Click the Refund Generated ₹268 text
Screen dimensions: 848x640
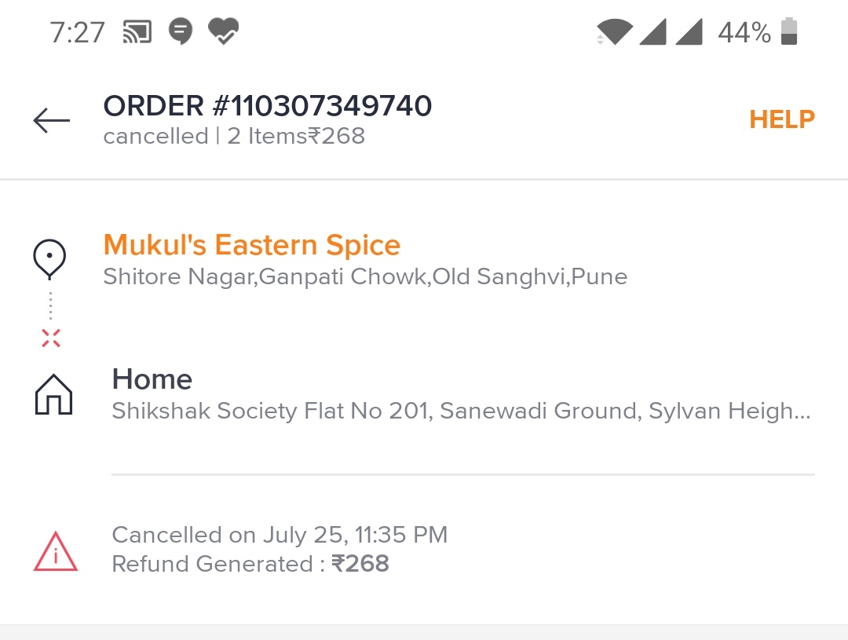pos(250,564)
